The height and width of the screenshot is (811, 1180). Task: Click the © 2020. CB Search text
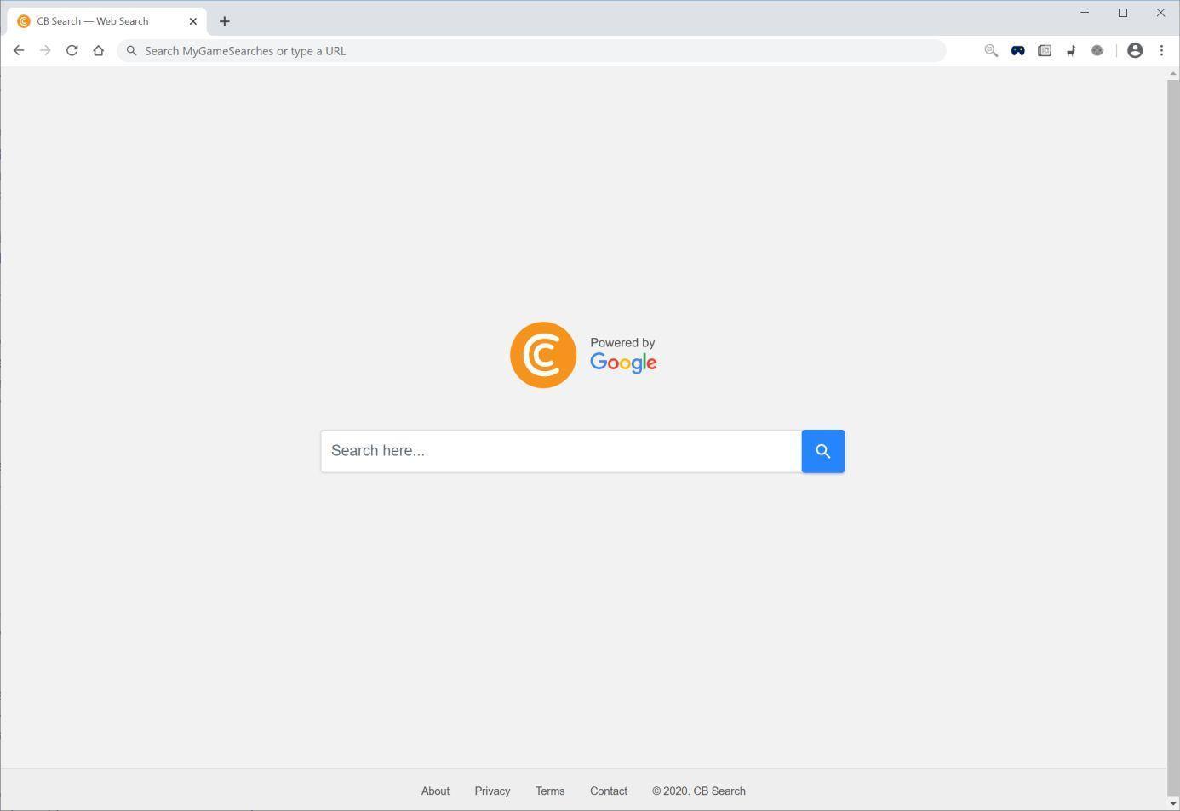[699, 791]
